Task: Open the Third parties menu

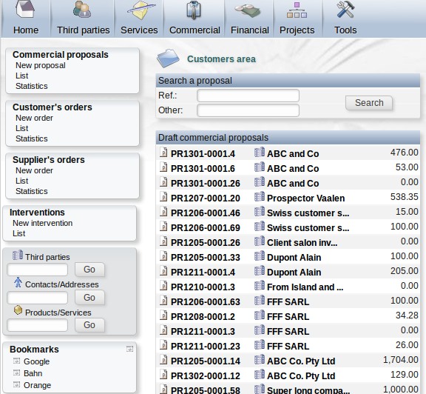Action: [83, 30]
